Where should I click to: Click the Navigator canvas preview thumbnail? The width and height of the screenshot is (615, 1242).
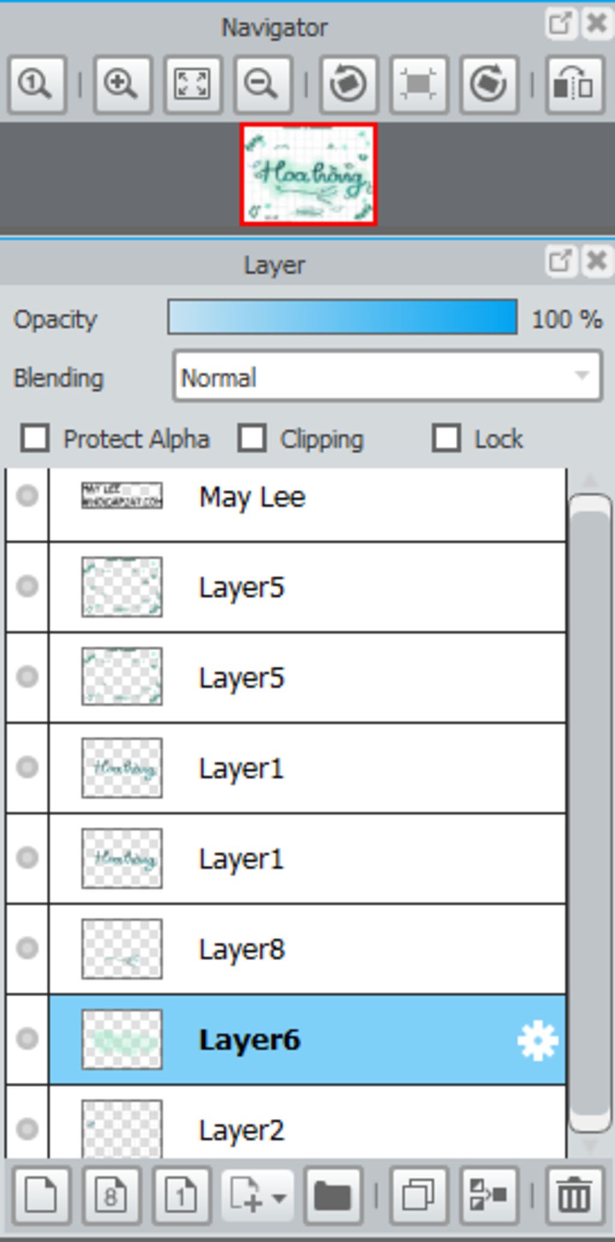pos(309,175)
